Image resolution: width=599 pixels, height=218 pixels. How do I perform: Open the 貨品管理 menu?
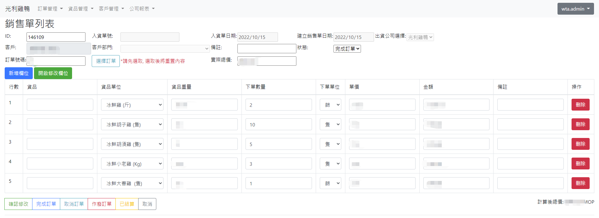tap(81, 9)
